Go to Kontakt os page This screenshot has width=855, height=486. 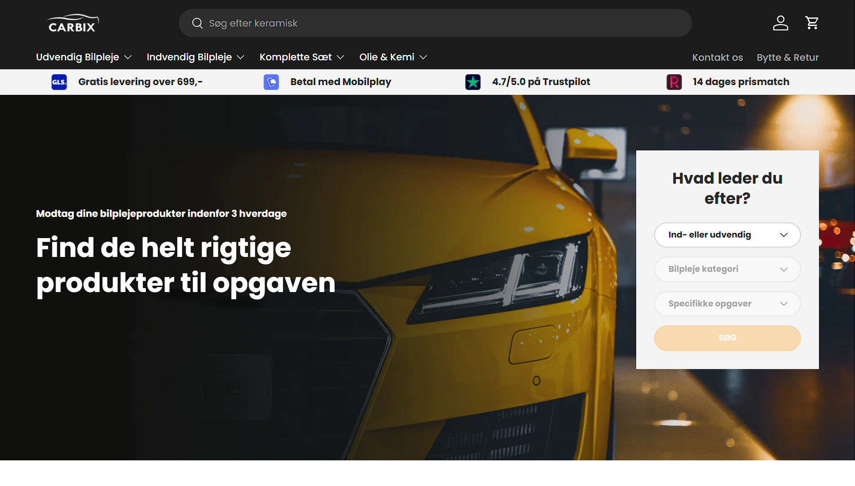(717, 58)
